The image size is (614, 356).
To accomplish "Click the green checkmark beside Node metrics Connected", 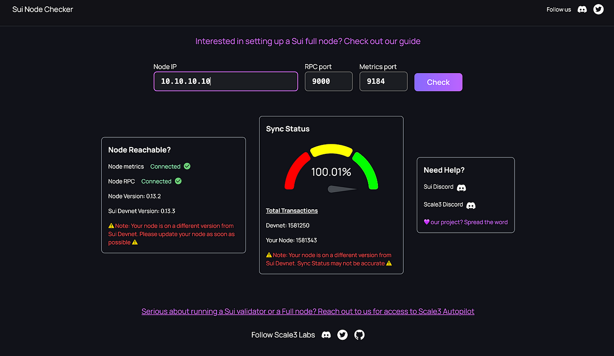I will (x=187, y=166).
